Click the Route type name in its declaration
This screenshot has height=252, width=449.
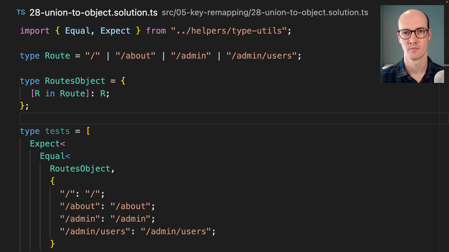[x=57, y=56]
